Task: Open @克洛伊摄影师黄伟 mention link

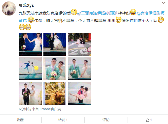Action: (x=151, y=13)
